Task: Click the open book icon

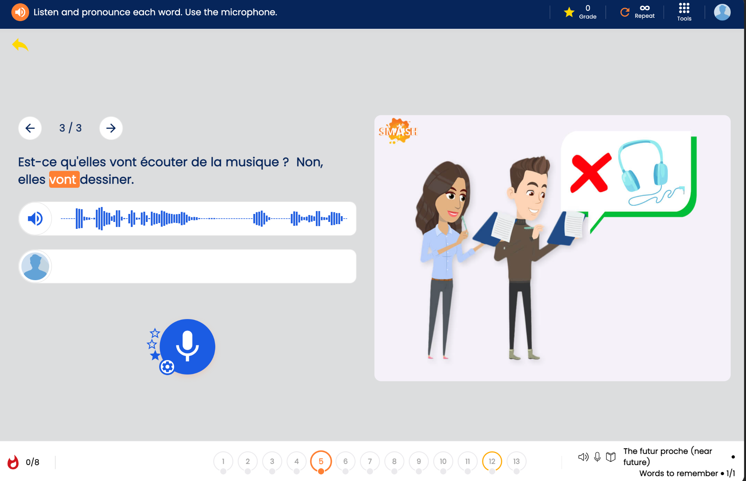Action: click(611, 457)
